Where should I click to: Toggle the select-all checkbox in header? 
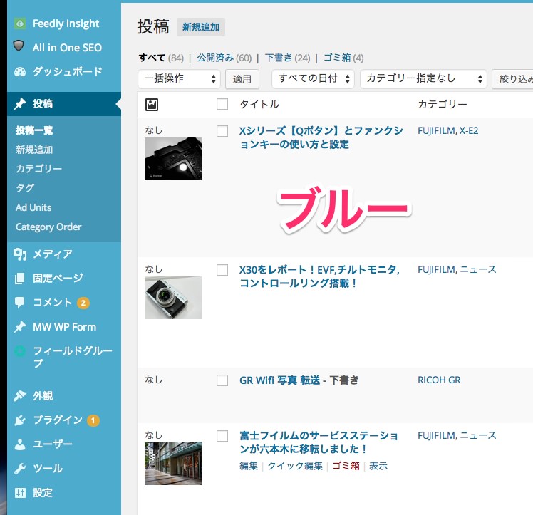click(x=222, y=104)
